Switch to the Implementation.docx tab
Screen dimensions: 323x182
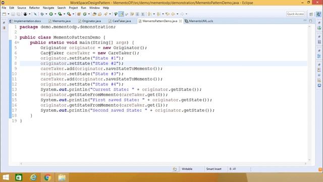(x=25, y=21)
